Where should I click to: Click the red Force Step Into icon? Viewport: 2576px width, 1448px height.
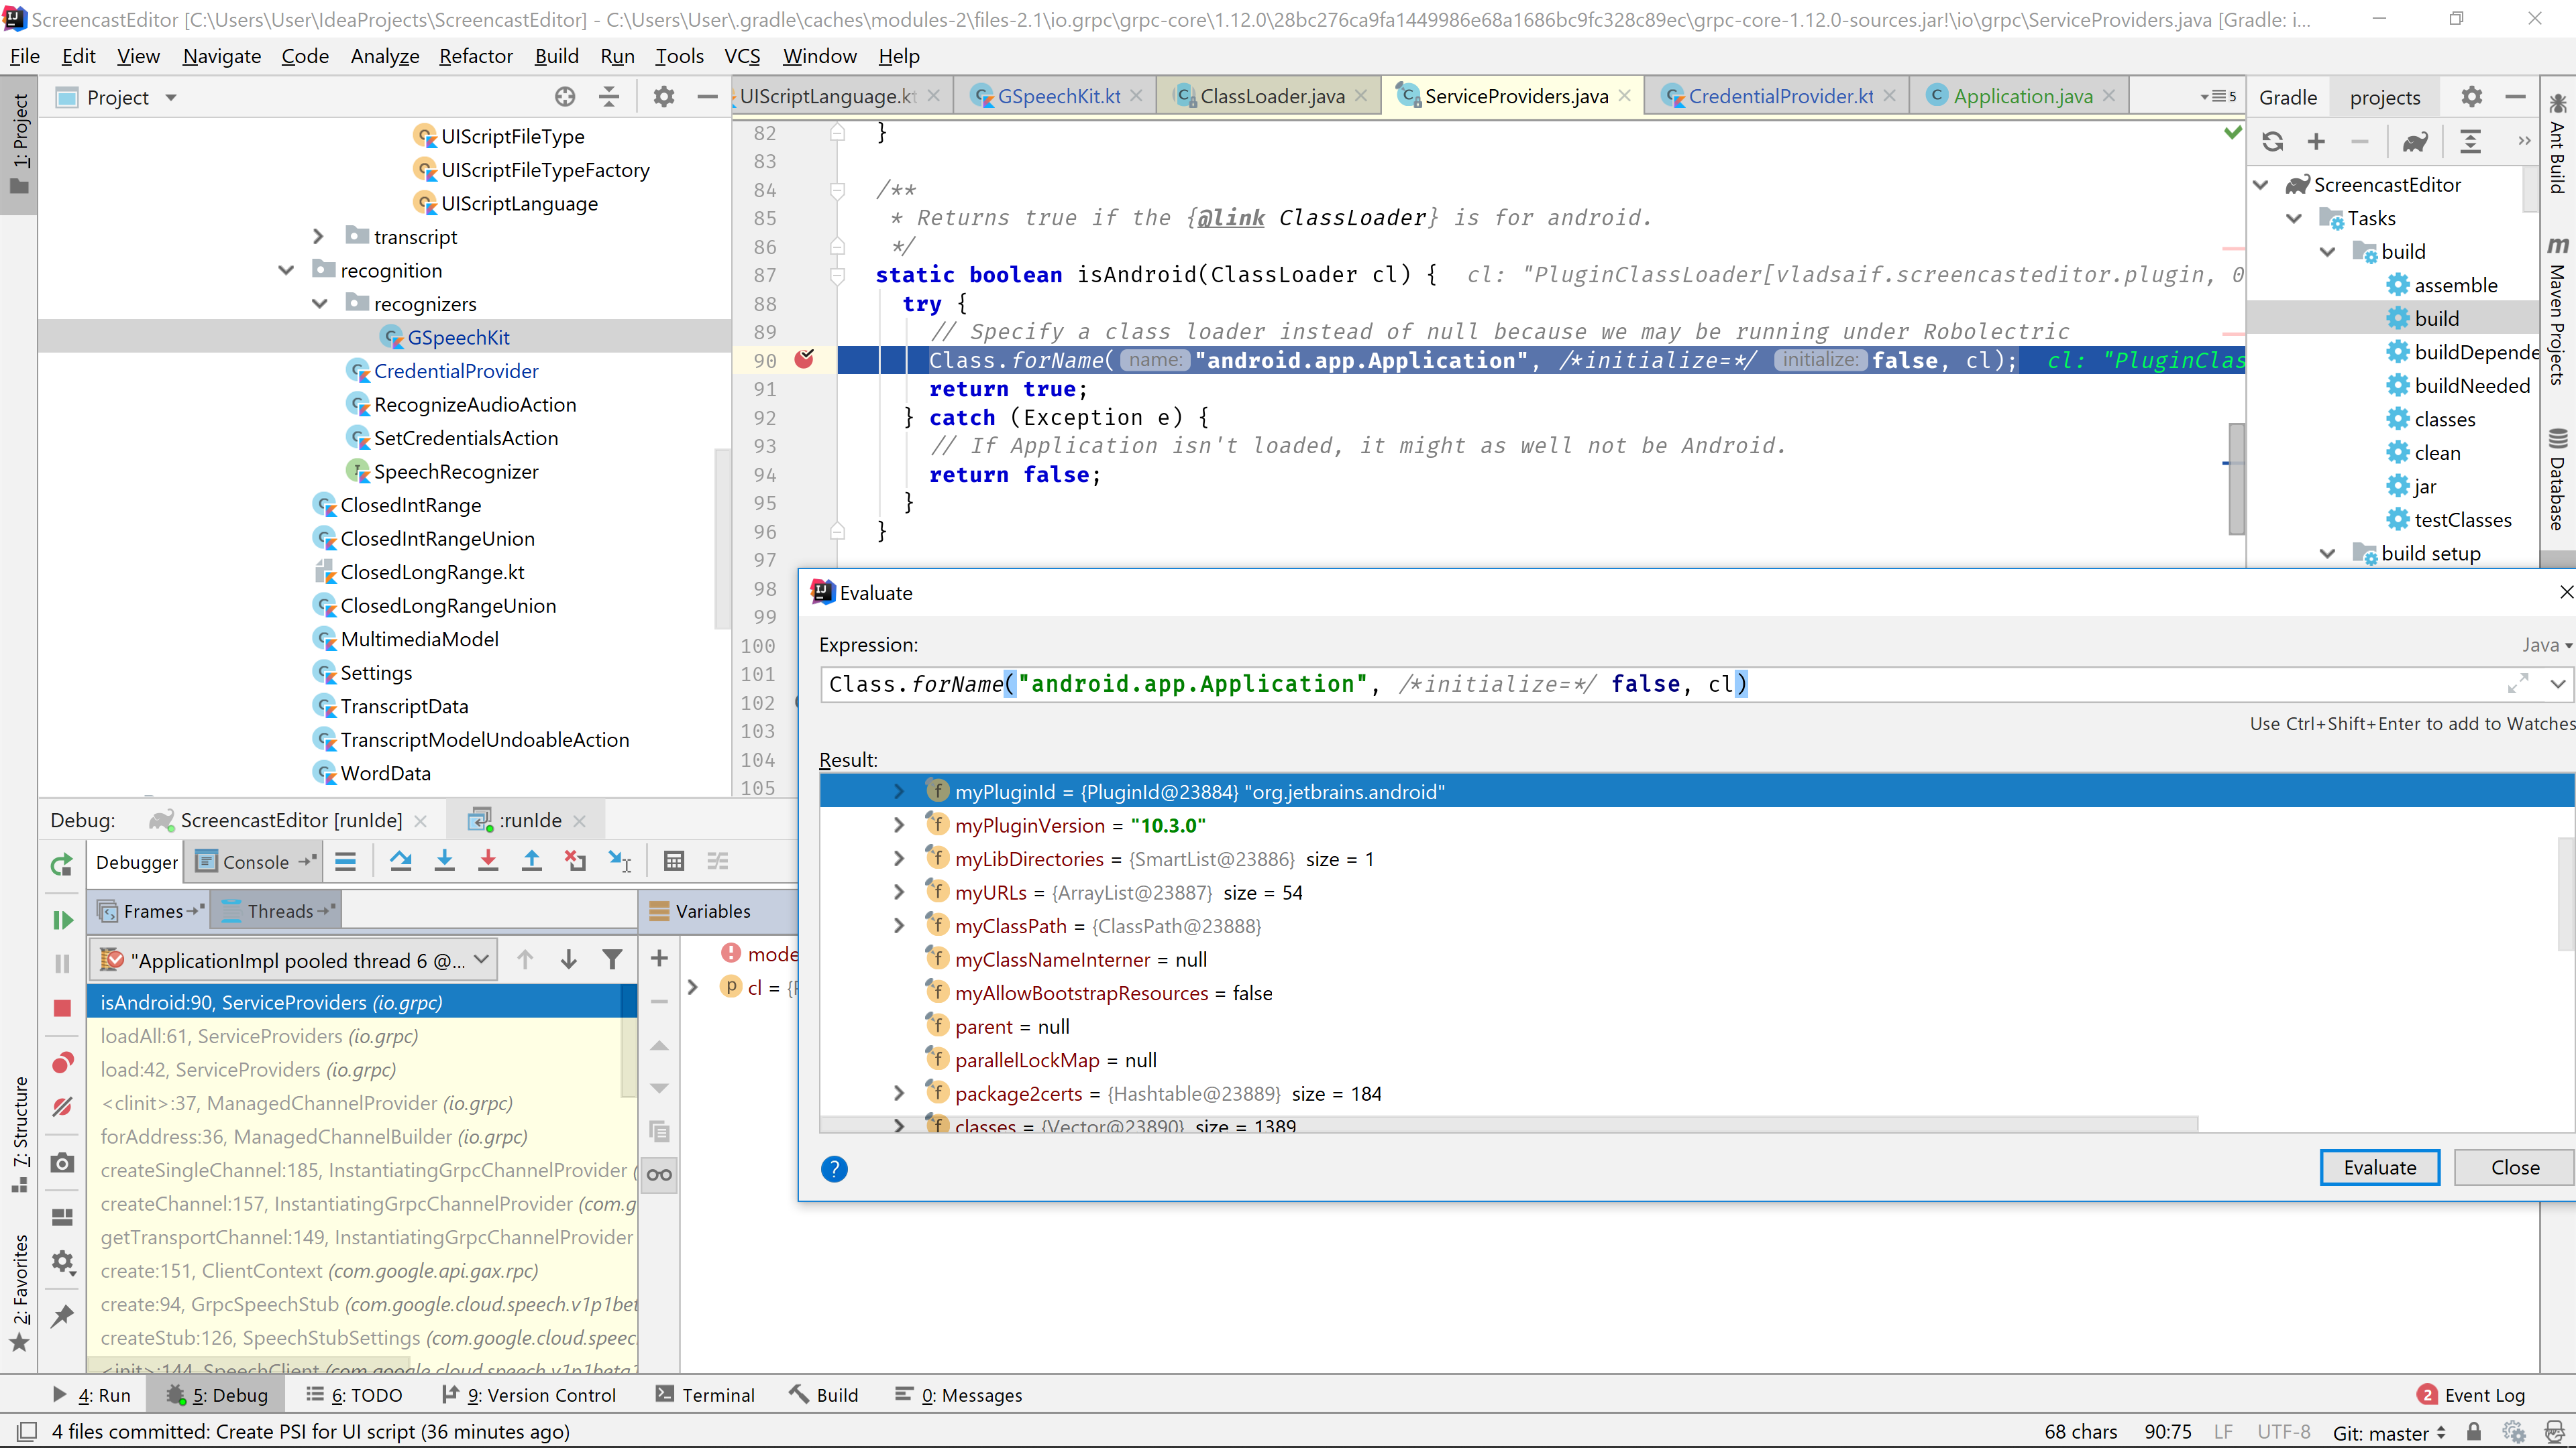(x=488, y=860)
